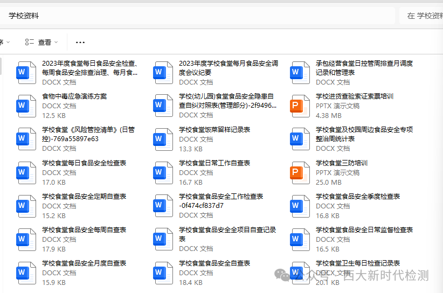443x293 pixels.
Task: Click the 17.0 KB size text
Action: click(x=54, y=183)
